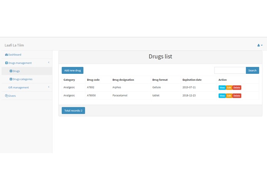Viewport: 267px width, 190px height.
Task: Click the Action column header
Action: [x=222, y=80]
